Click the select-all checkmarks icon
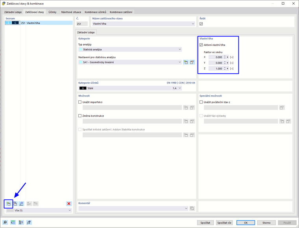 (29, 204)
